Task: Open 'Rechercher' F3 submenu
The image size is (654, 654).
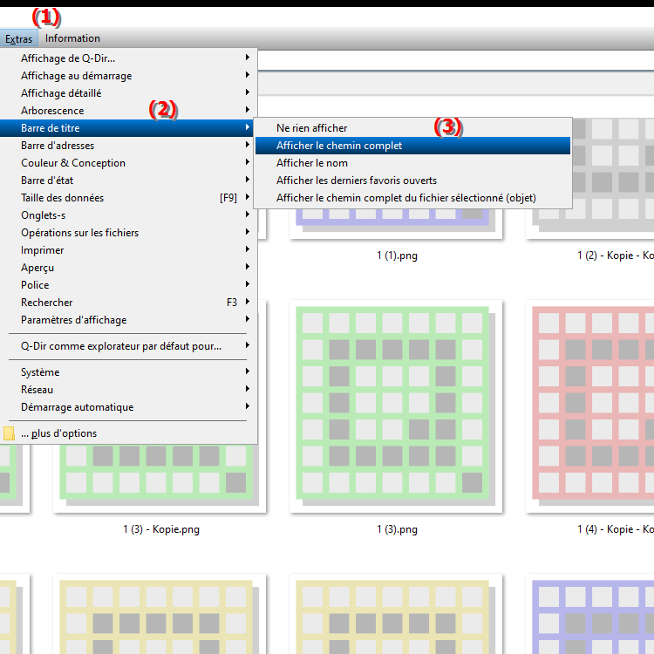Action: 128,303
